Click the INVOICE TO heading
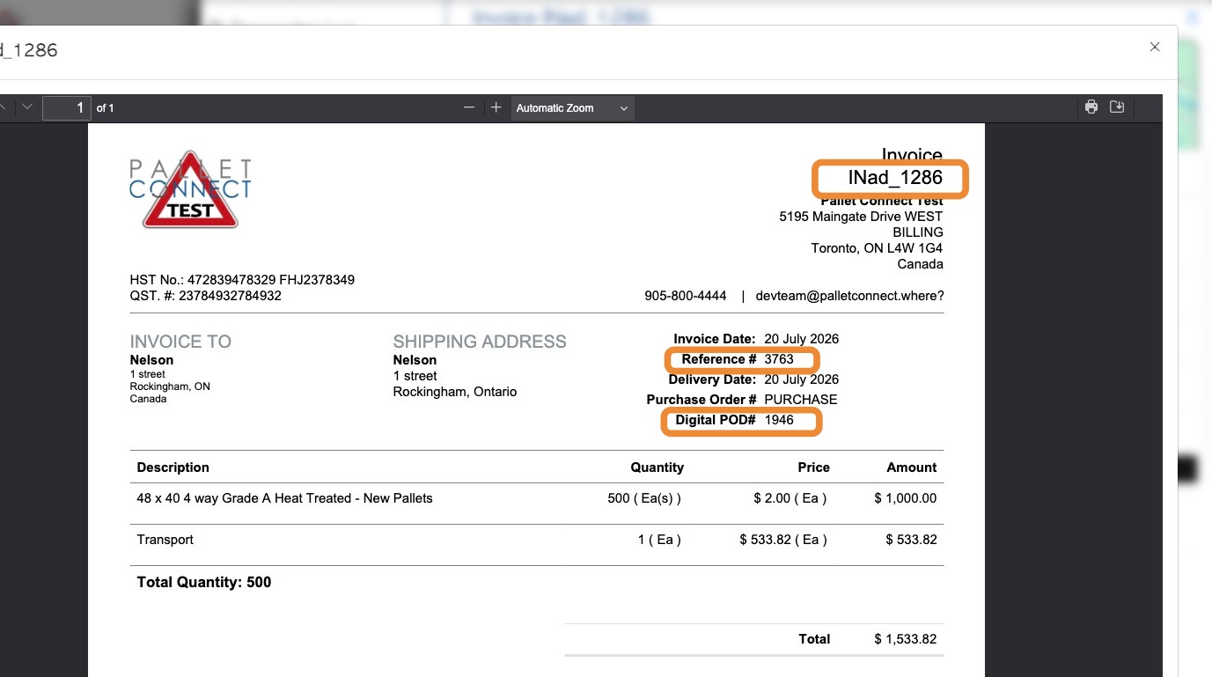This screenshot has width=1212, height=677. pyautogui.click(x=180, y=342)
